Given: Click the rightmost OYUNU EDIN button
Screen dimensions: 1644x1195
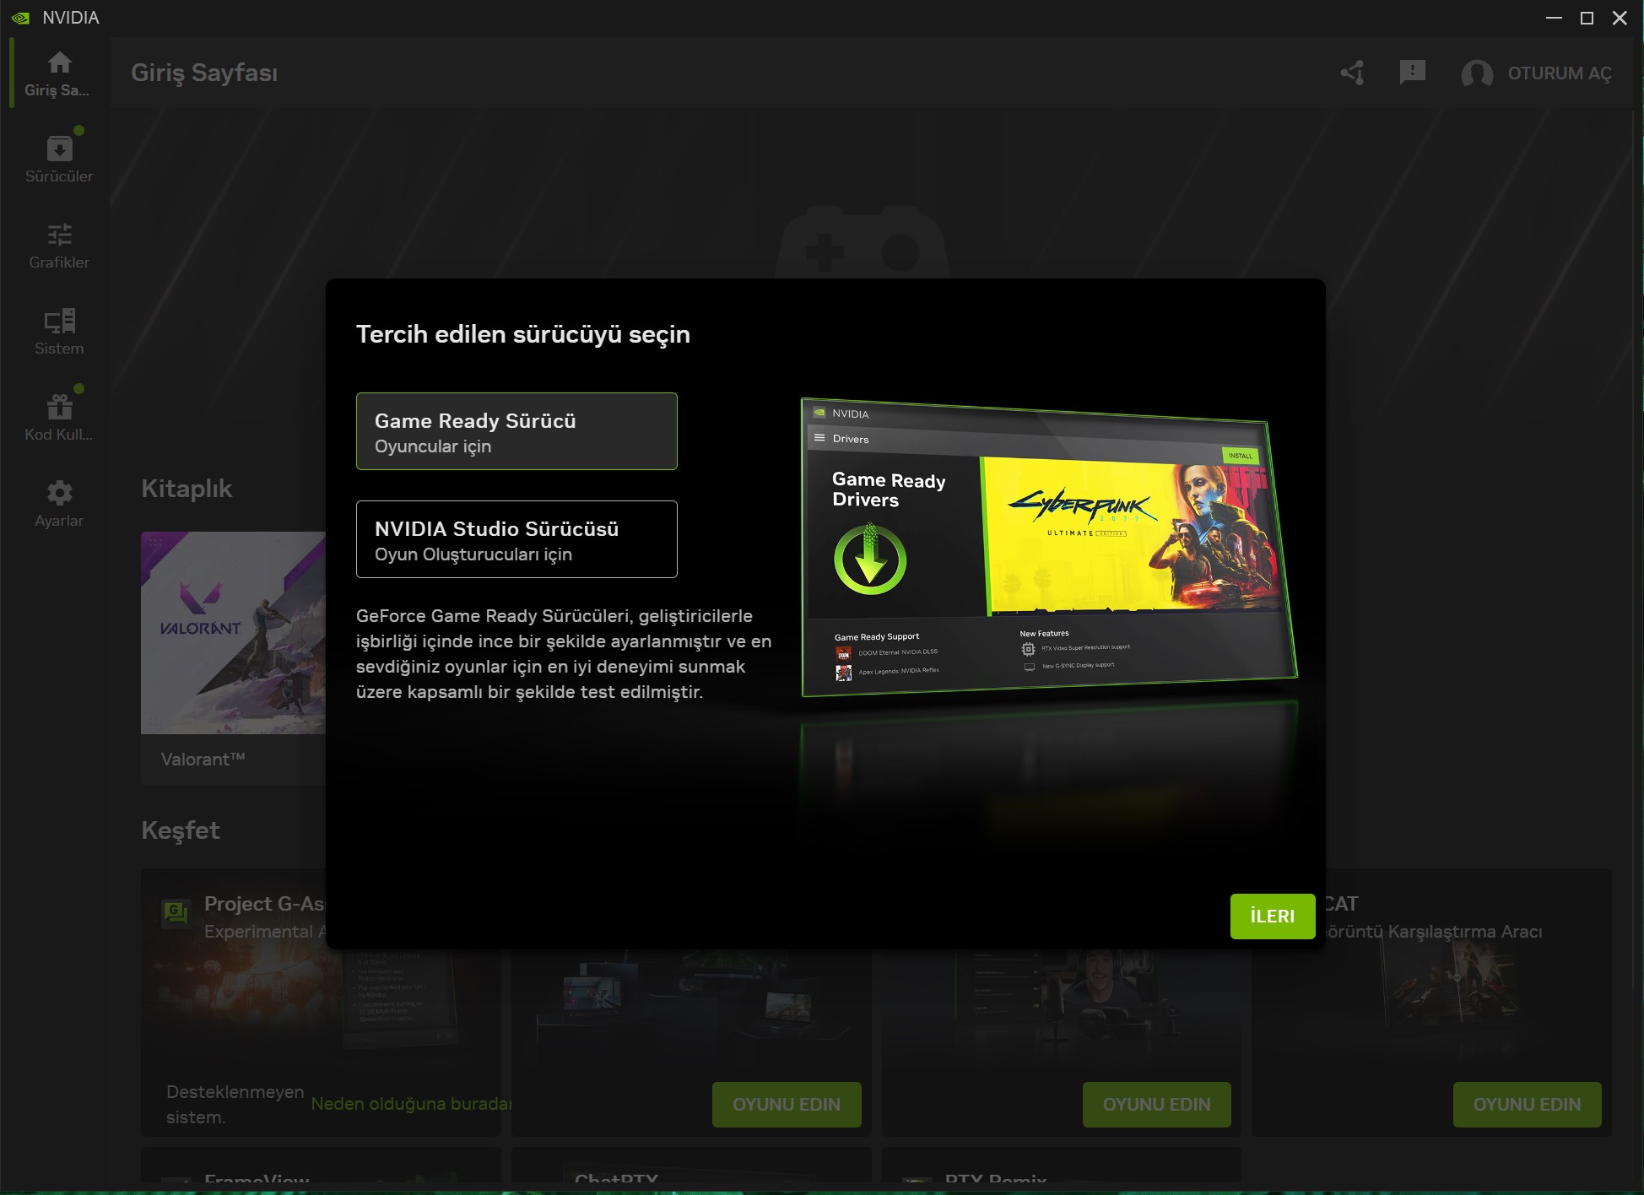Looking at the screenshot, I should tap(1527, 1104).
